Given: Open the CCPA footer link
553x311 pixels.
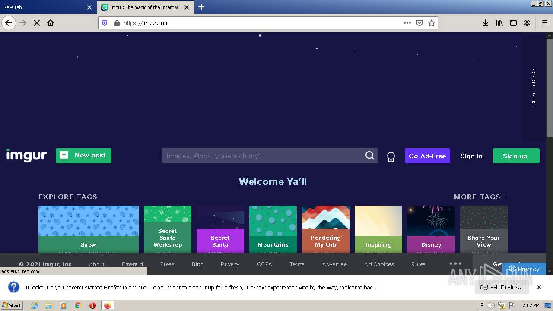Looking at the screenshot, I should pos(264,264).
